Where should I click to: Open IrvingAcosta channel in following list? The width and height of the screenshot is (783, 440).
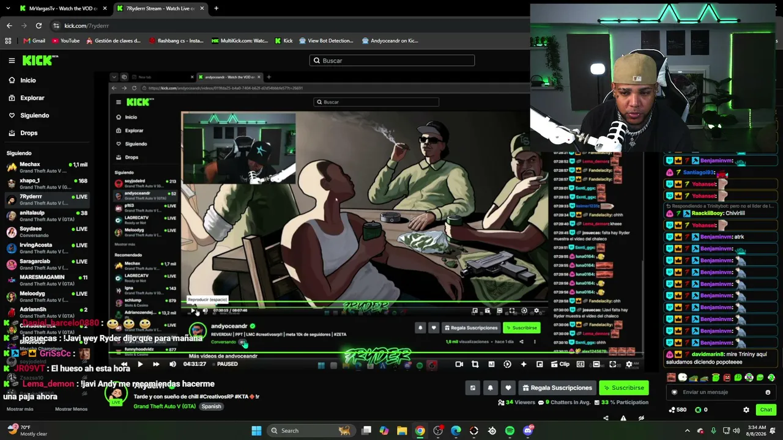click(47, 248)
